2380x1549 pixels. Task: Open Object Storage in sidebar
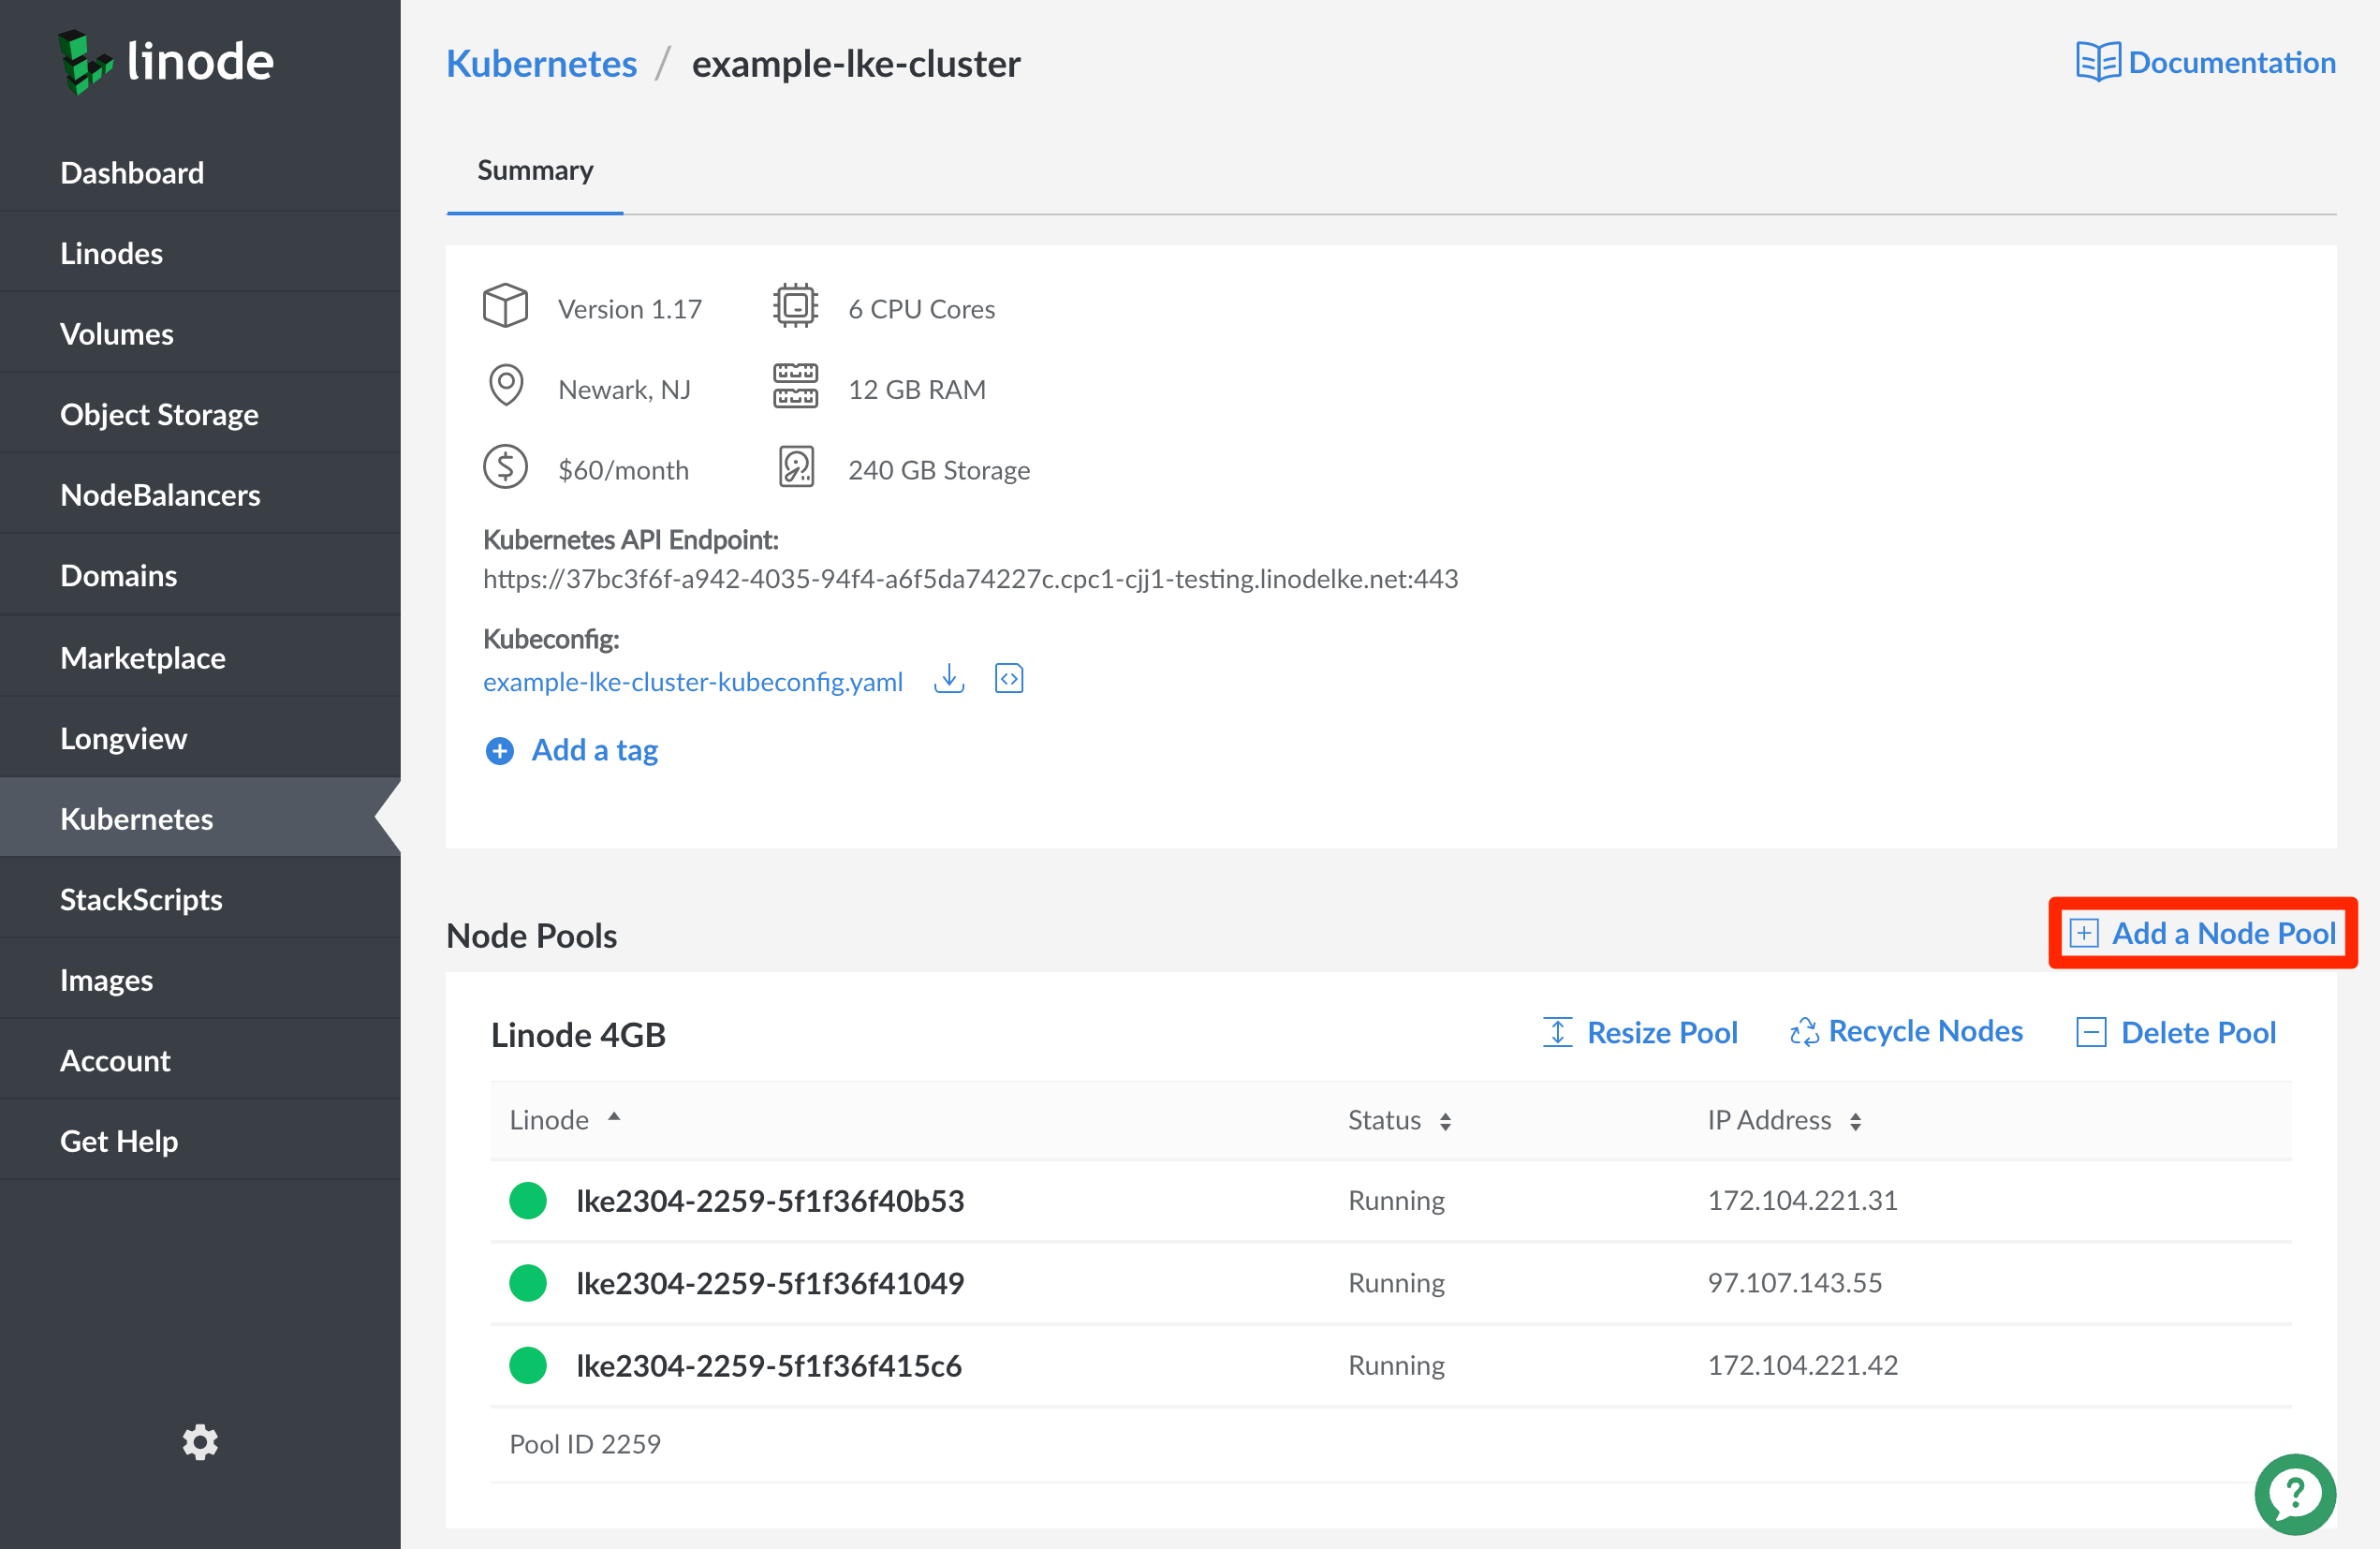click(159, 414)
